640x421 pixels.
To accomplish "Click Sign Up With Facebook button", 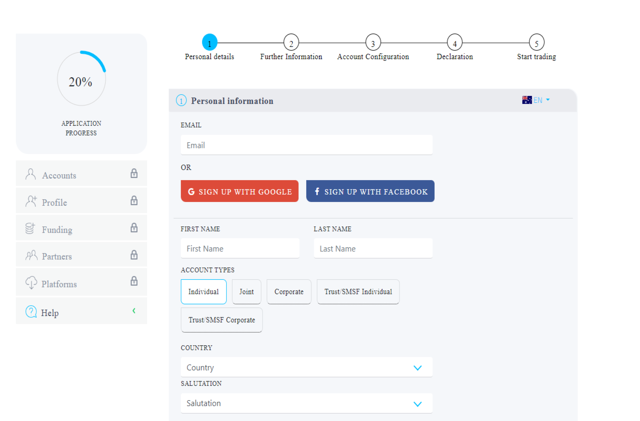I will point(370,191).
